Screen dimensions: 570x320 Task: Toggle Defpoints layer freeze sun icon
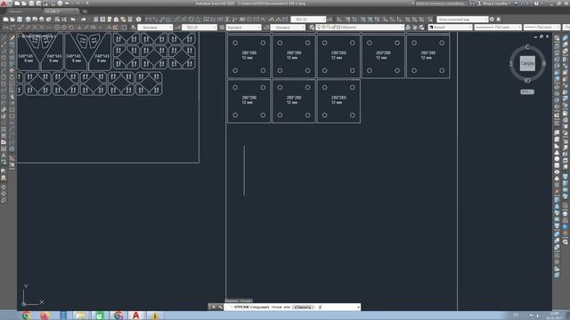(x=323, y=28)
